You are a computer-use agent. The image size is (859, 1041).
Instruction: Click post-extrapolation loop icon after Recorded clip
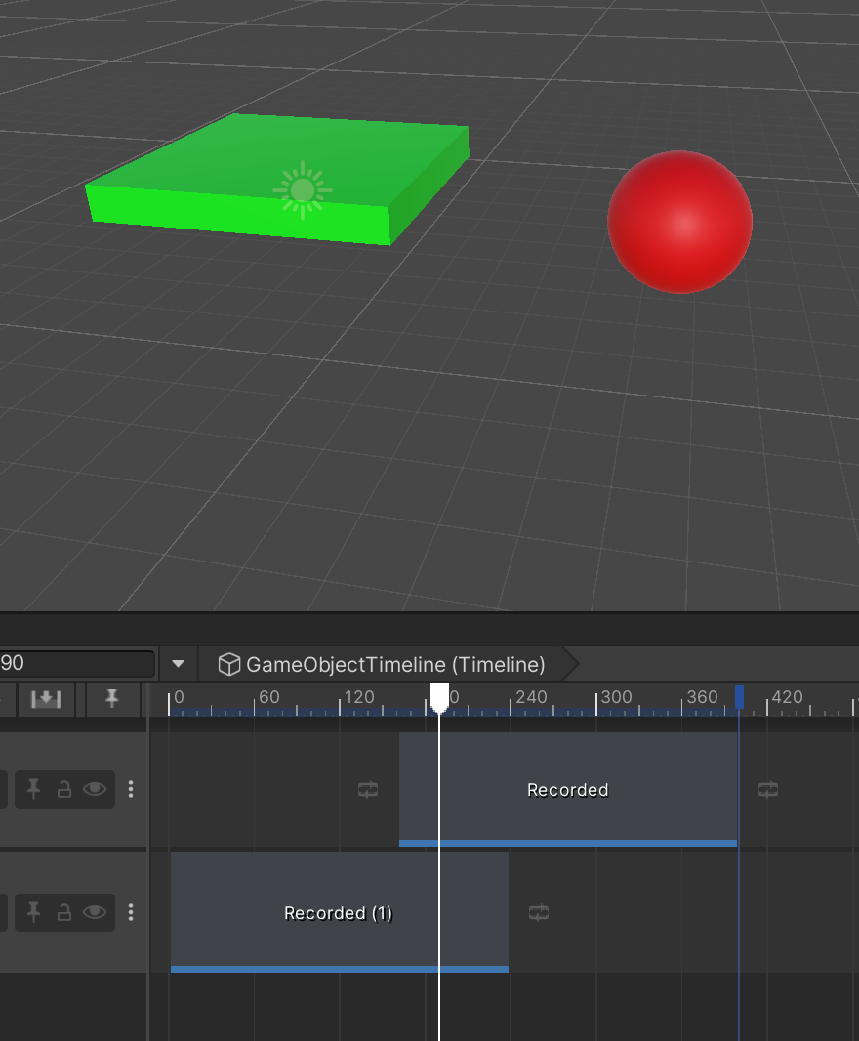point(768,789)
